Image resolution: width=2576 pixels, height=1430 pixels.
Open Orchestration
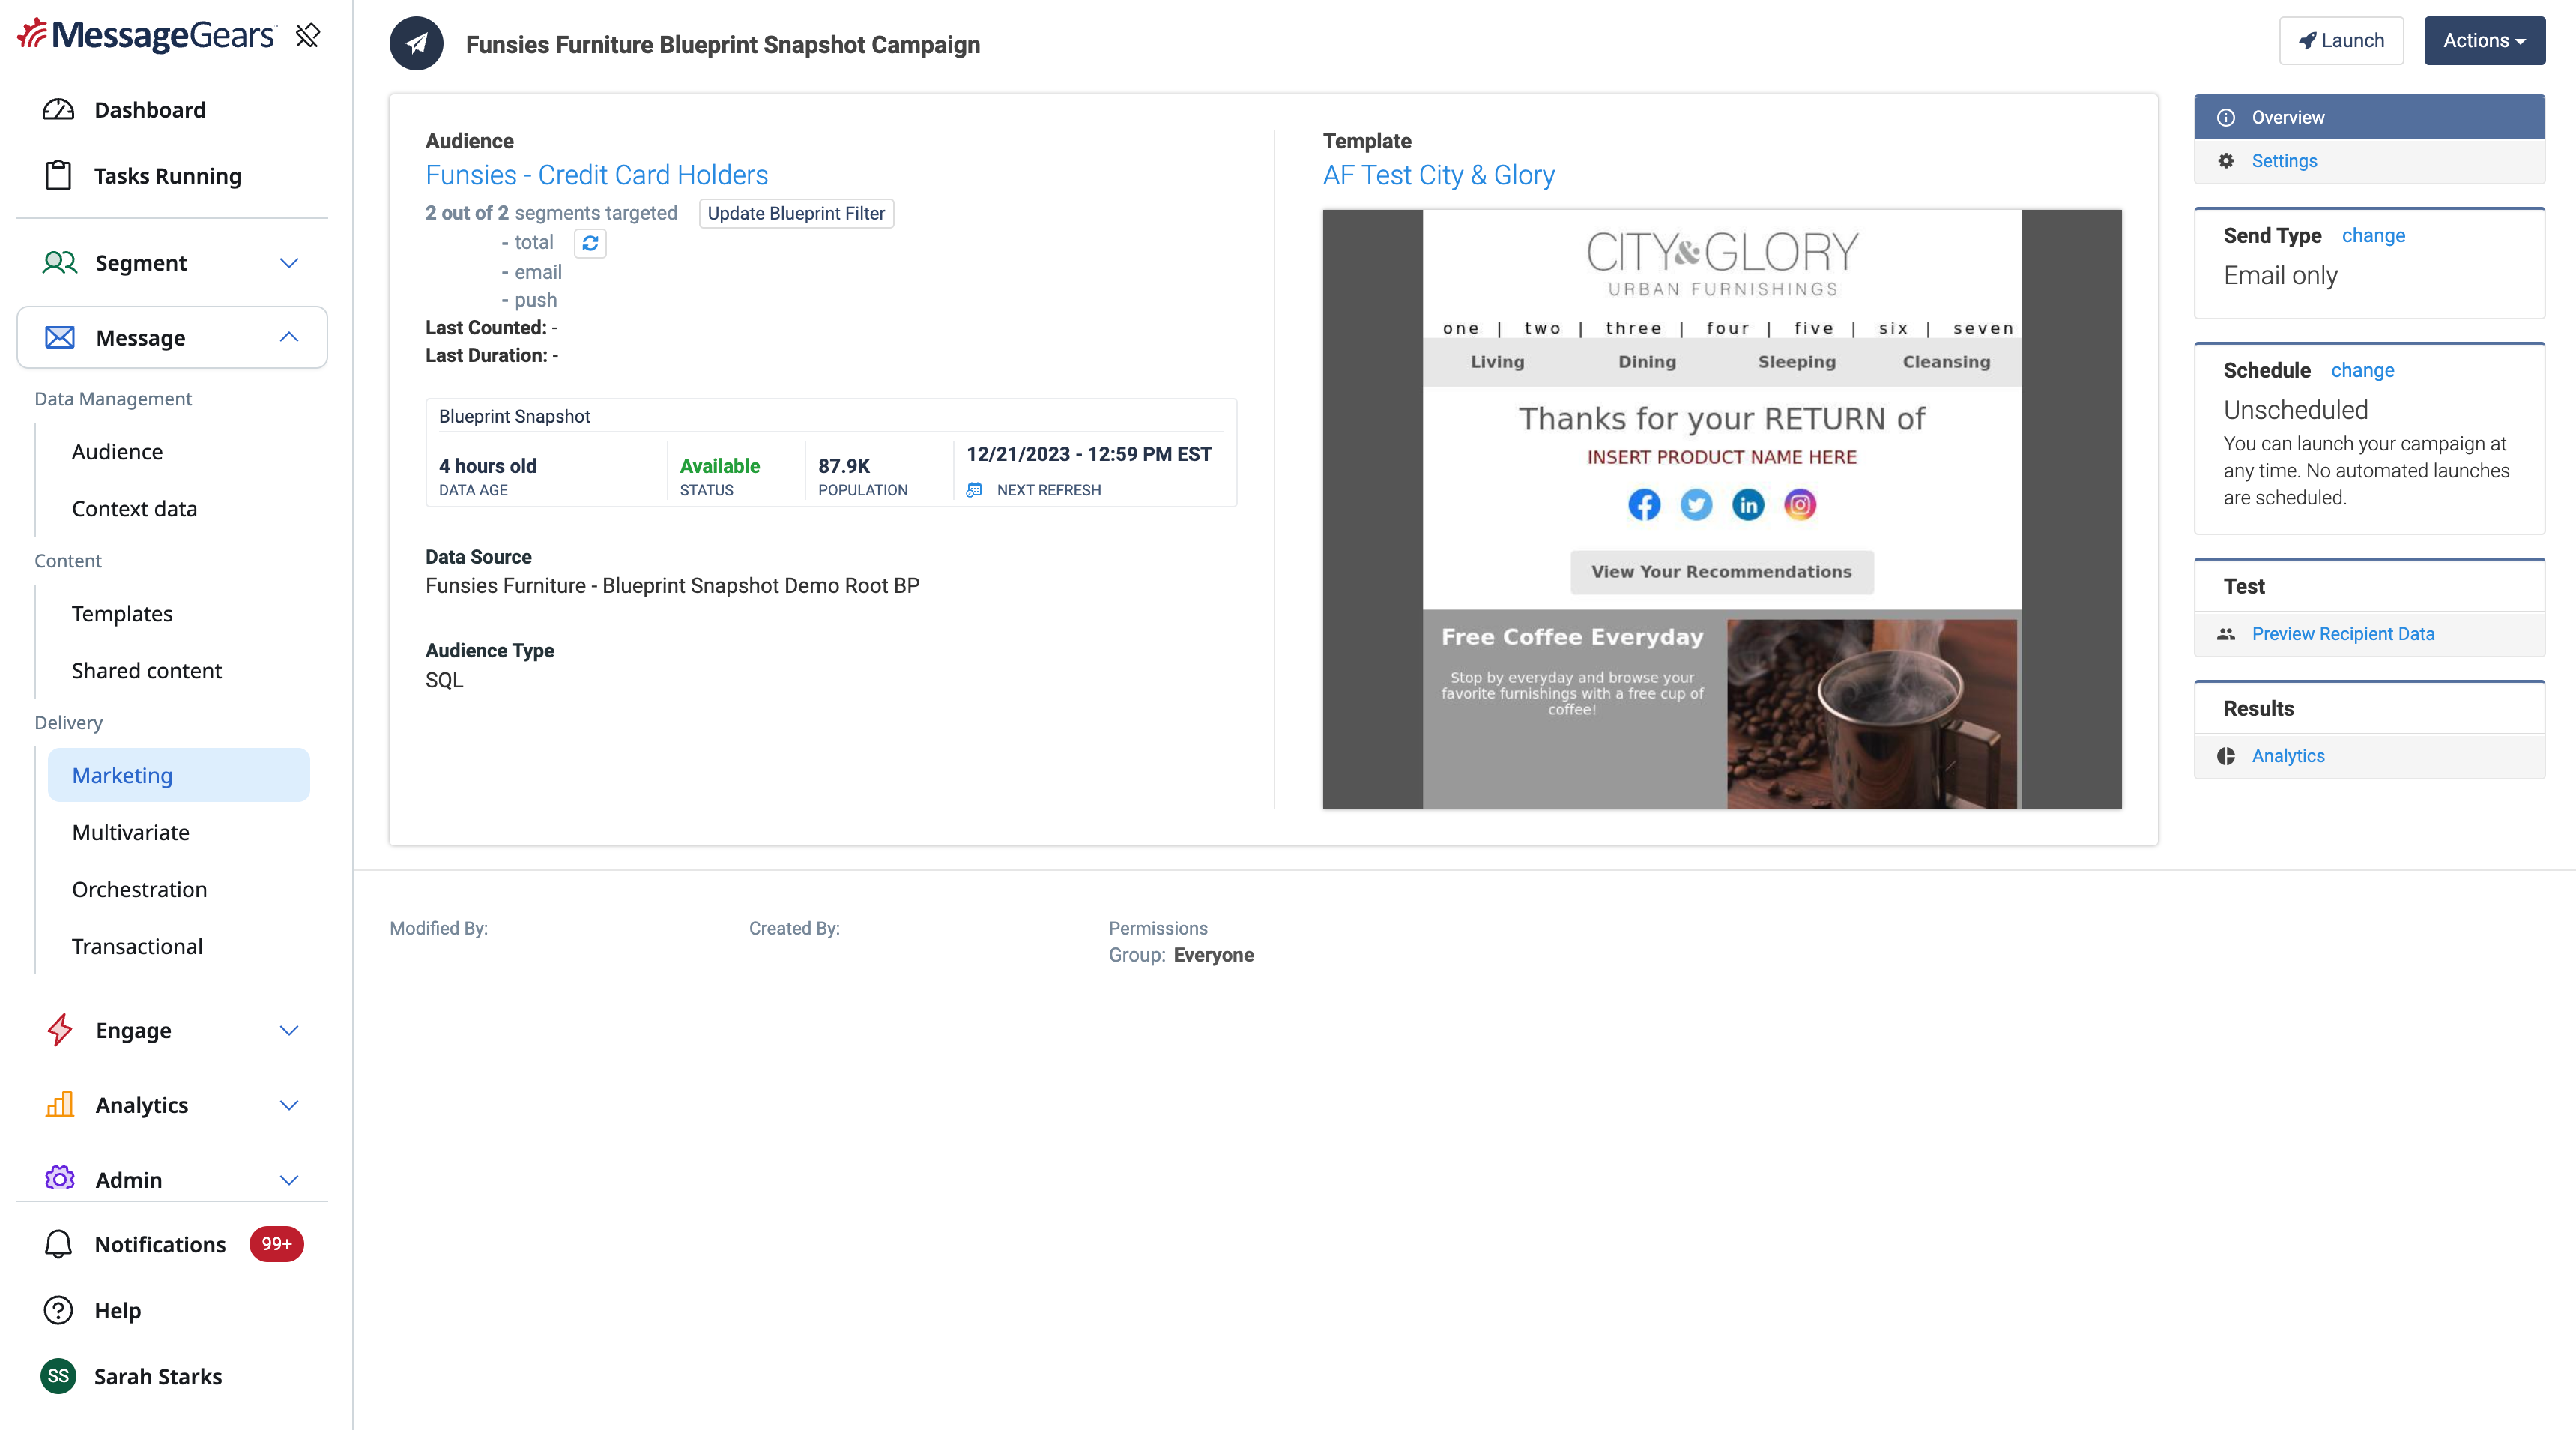[x=140, y=890]
